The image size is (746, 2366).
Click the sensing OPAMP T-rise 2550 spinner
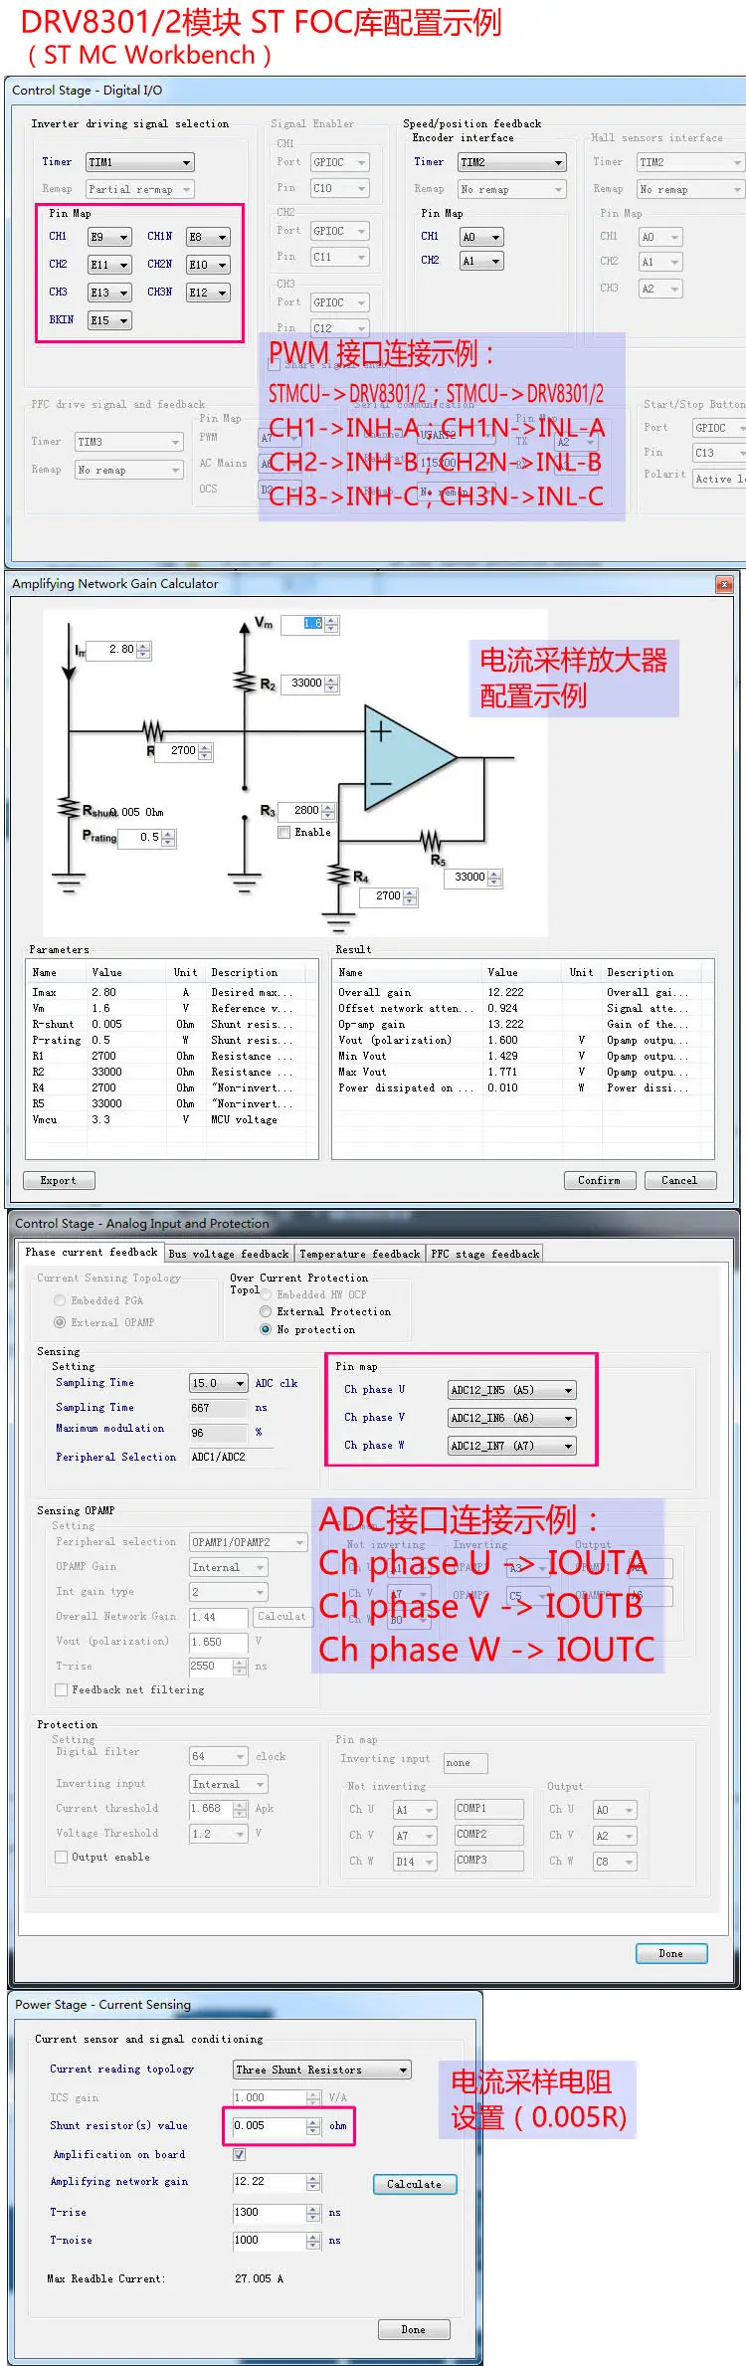tap(240, 1666)
